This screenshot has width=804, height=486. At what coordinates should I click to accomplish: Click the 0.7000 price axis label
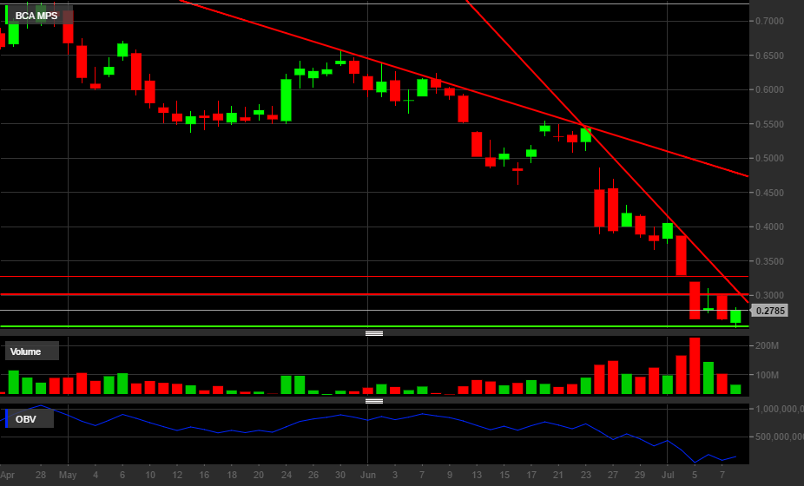(x=769, y=21)
